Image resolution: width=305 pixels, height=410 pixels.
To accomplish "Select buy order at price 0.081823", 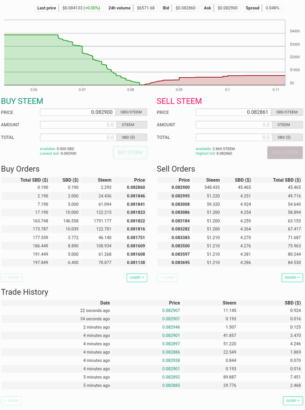I will tap(74, 212).
